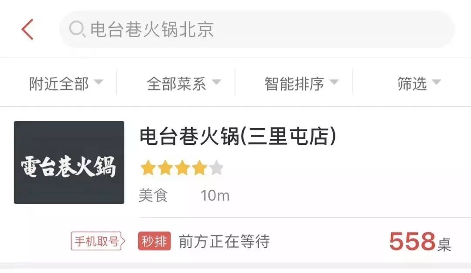Image resolution: width=471 pixels, height=273 pixels.
Task: Click the search magnifier icon
Action: pyautogui.click(x=77, y=29)
